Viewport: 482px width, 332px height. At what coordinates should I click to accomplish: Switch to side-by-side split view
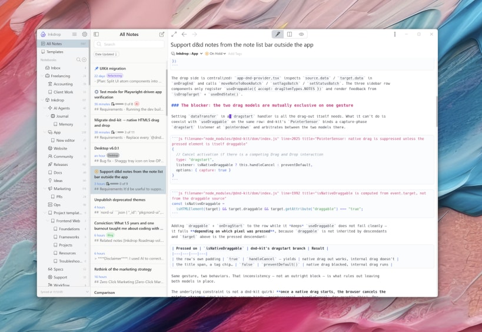[290, 34]
